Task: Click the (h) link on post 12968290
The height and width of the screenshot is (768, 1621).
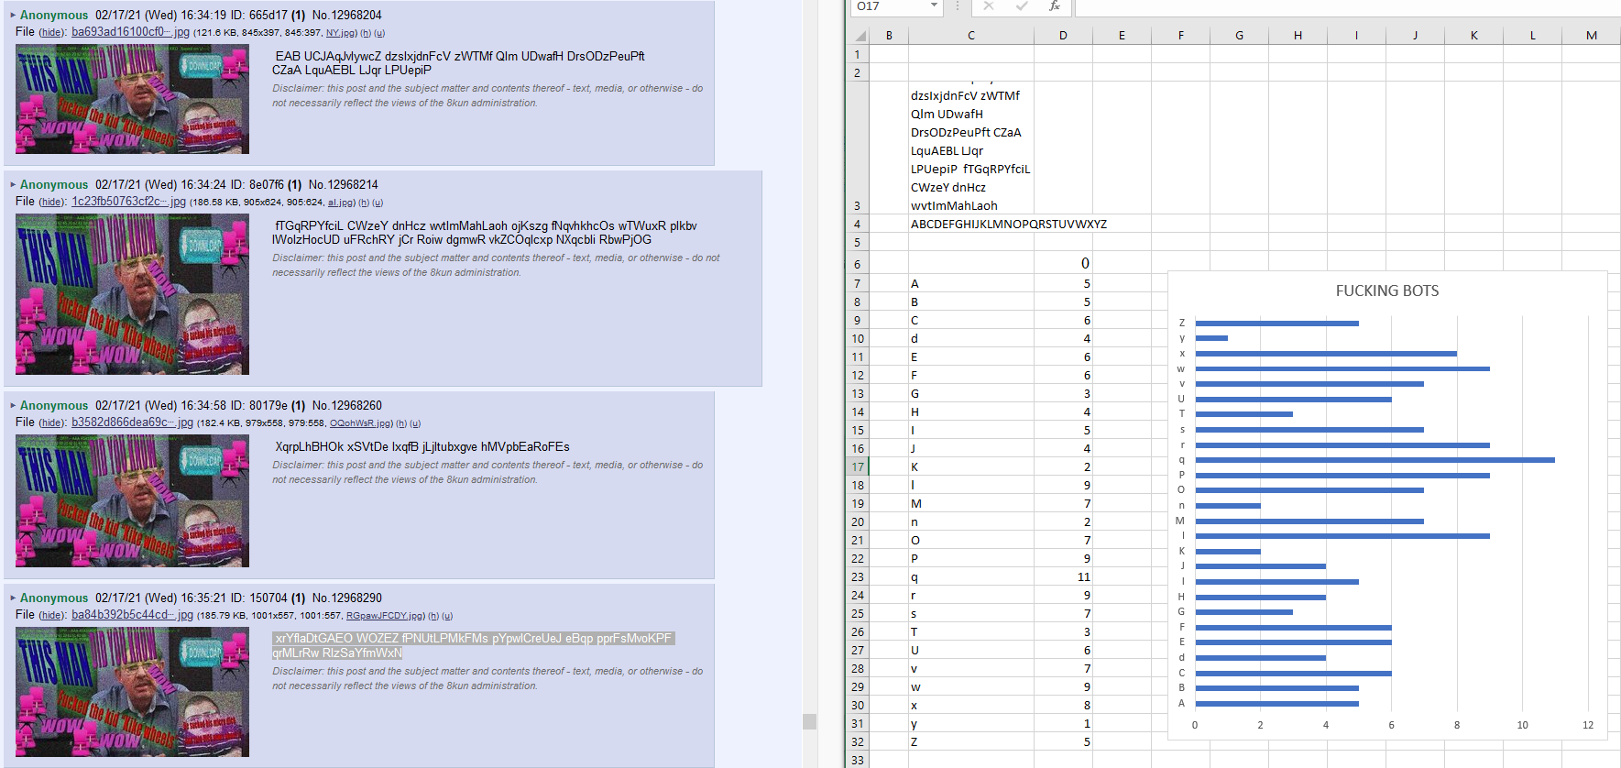Action: point(433,616)
